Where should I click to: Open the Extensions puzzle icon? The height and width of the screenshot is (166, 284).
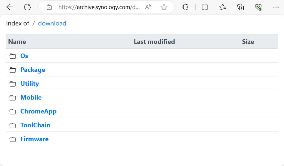pos(185,7)
